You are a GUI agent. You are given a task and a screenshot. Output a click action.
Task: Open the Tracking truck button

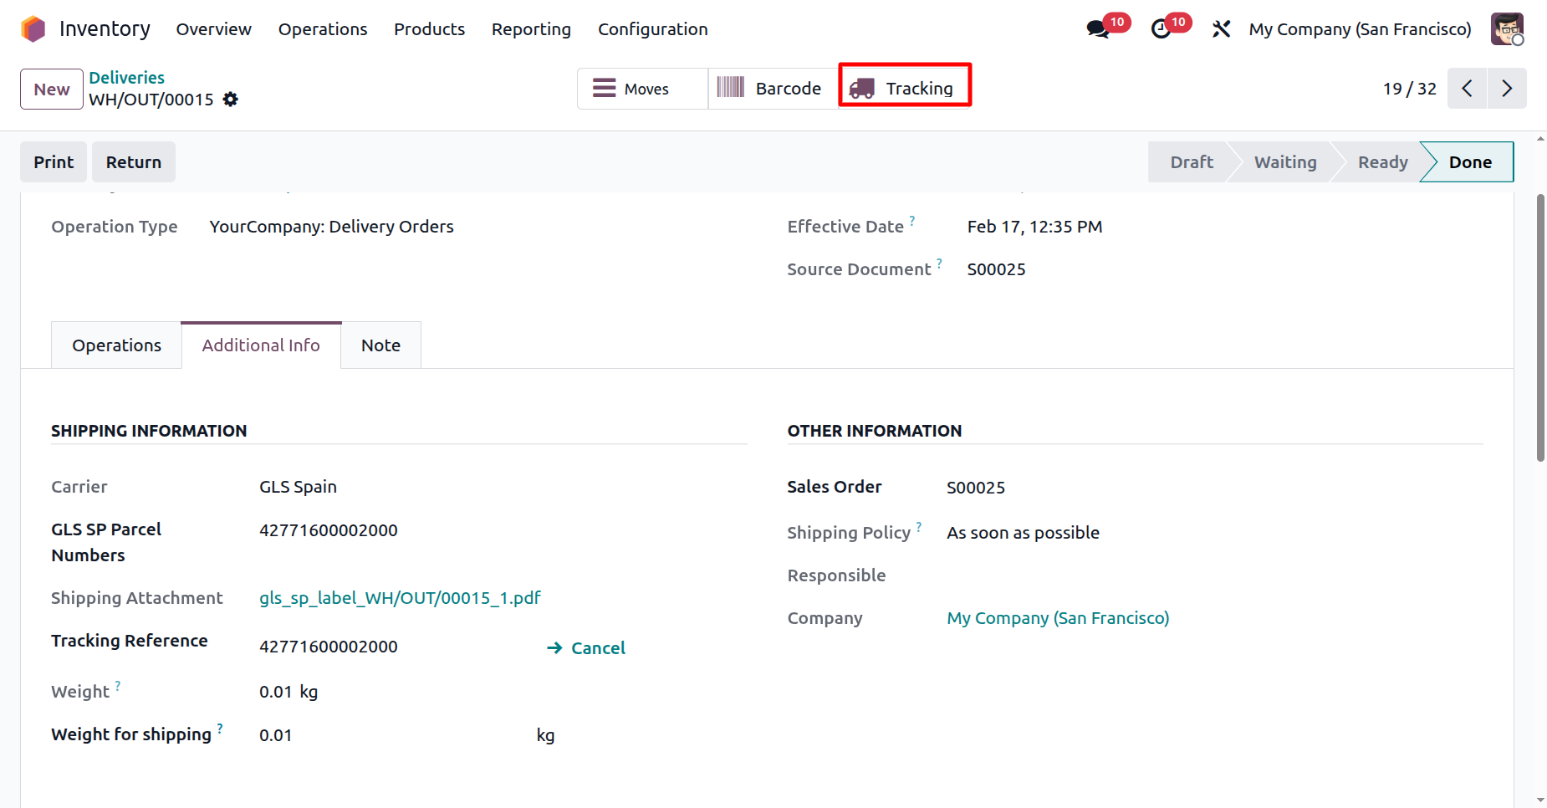[904, 89]
